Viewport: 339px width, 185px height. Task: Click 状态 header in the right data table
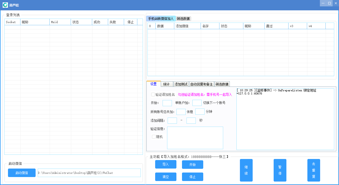[231, 26]
